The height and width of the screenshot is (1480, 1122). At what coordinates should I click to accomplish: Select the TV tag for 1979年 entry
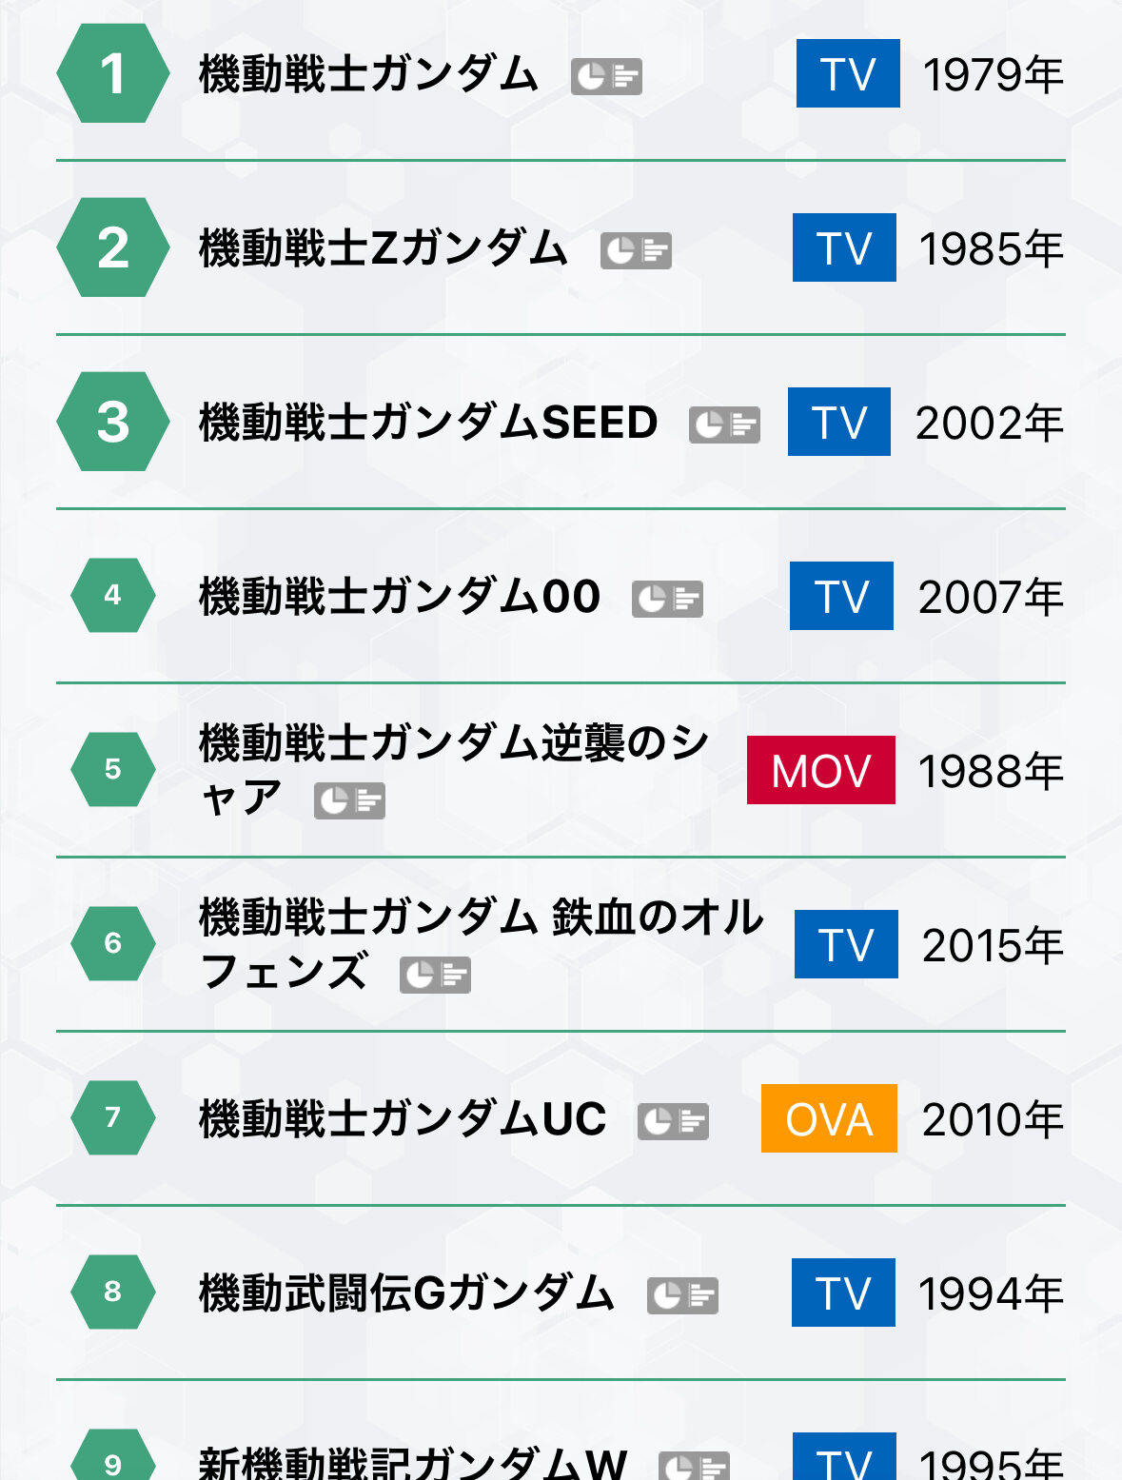pos(848,73)
